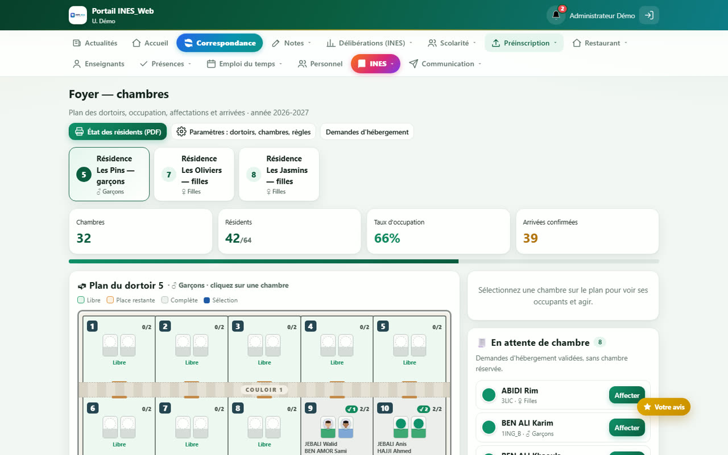Click the Arrivées confirmées value 39
The height and width of the screenshot is (455, 728).
coord(531,238)
